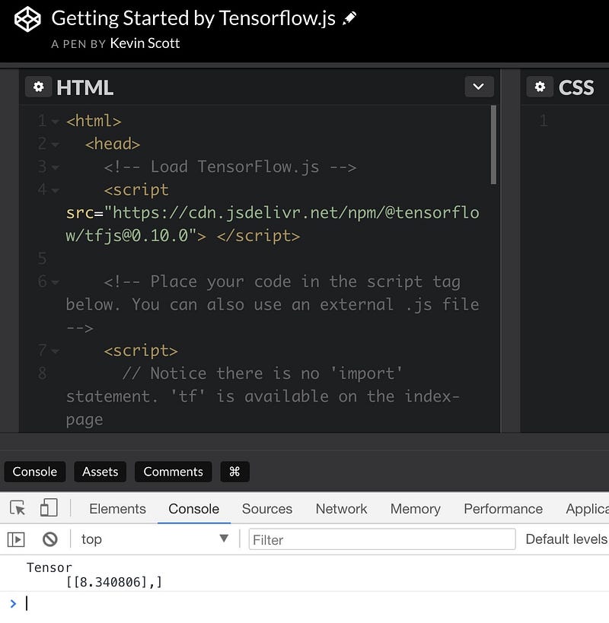Screen dimensions: 609x623
Task: Click the [[8.340806],] output value
Action: [x=114, y=582]
